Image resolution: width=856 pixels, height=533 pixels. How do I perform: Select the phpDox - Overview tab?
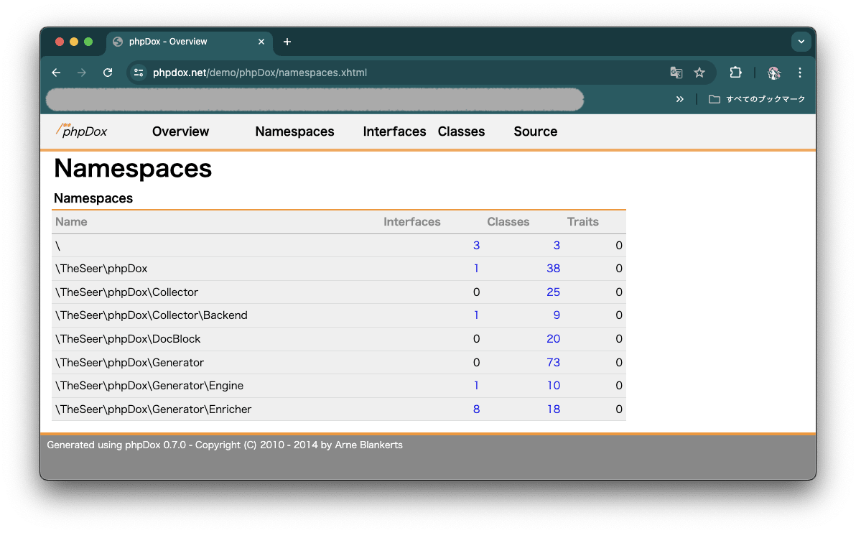point(188,42)
